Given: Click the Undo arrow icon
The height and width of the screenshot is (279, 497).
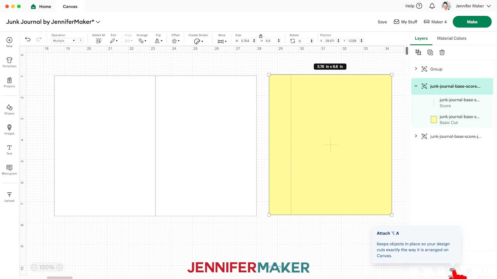Looking at the screenshot, I should click(28, 39).
